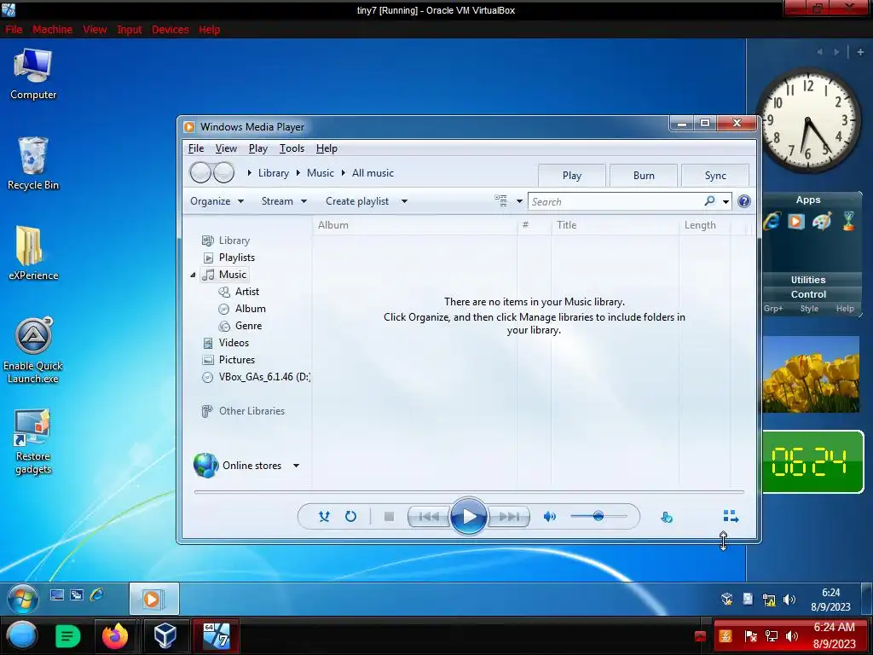Click Music in the breadcrumb
The width and height of the screenshot is (873, 655).
click(x=321, y=172)
